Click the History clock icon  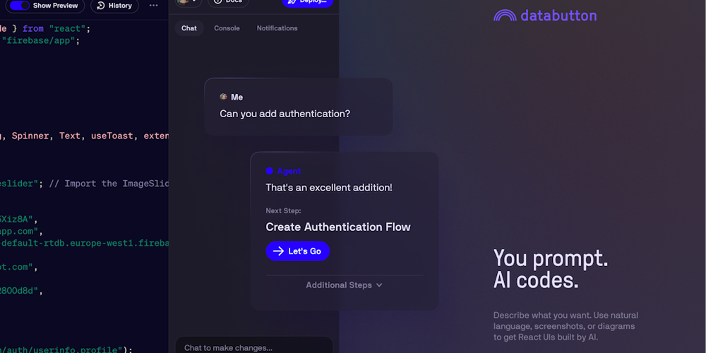pyautogui.click(x=101, y=6)
